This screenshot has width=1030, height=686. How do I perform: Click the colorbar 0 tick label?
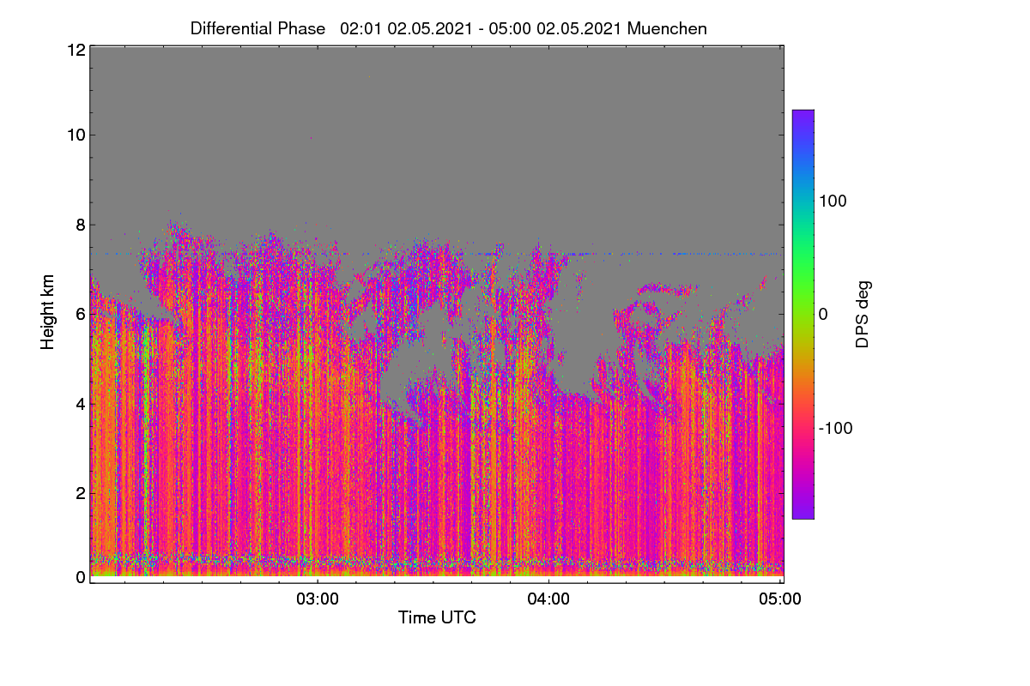824,314
